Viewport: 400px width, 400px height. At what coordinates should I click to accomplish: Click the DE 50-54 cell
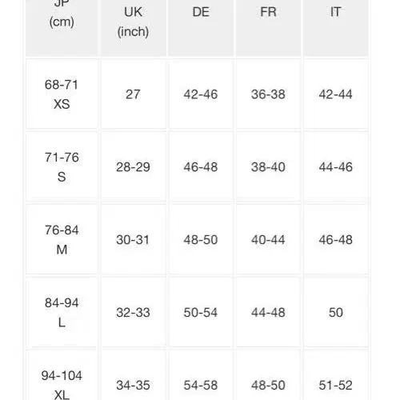(201, 312)
